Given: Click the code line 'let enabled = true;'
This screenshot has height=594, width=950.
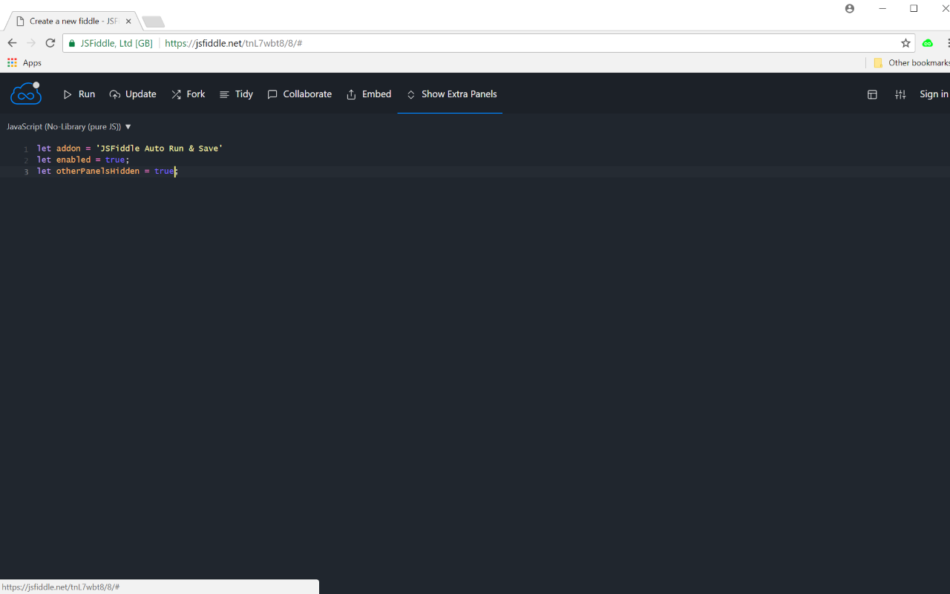Looking at the screenshot, I should (x=83, y=160).
